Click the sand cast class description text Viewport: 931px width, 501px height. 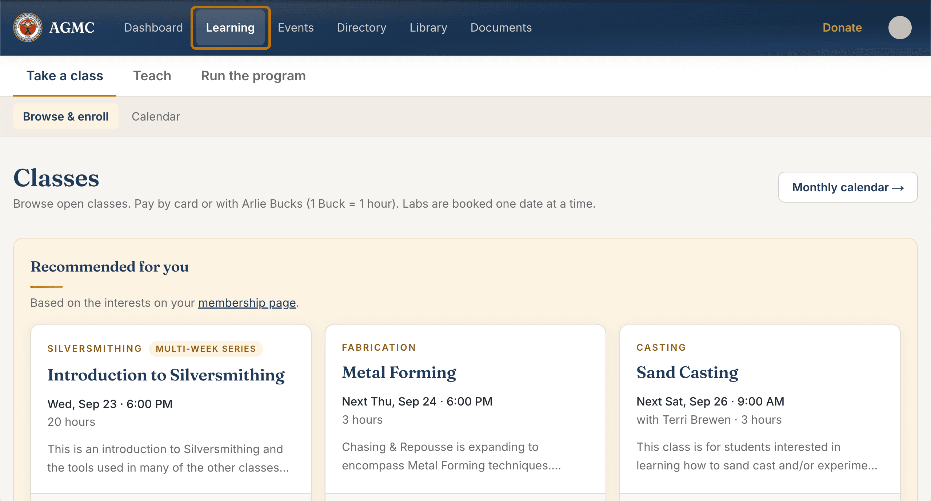pos(757,456)
